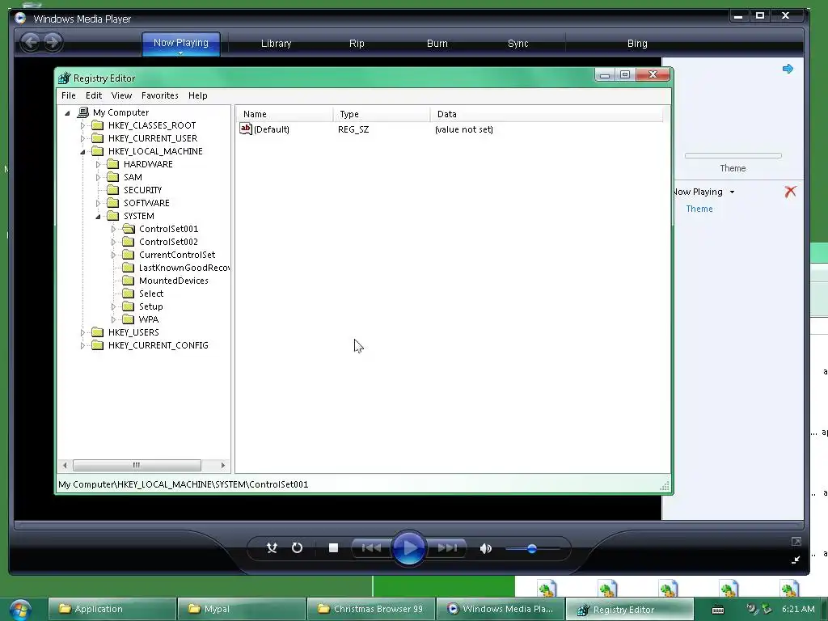Click the Type column header
The height and width of the screenshot is (621, 828).
[x=382, y=114]
